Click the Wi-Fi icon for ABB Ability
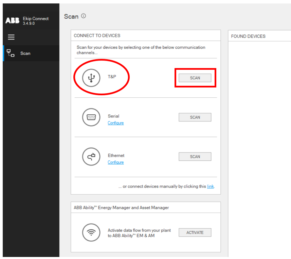The width and height of the screenshot is (291, 259). tap(91, 233)
